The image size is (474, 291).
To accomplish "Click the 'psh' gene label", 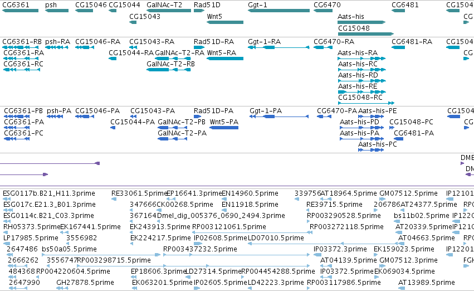I will 51,5.
